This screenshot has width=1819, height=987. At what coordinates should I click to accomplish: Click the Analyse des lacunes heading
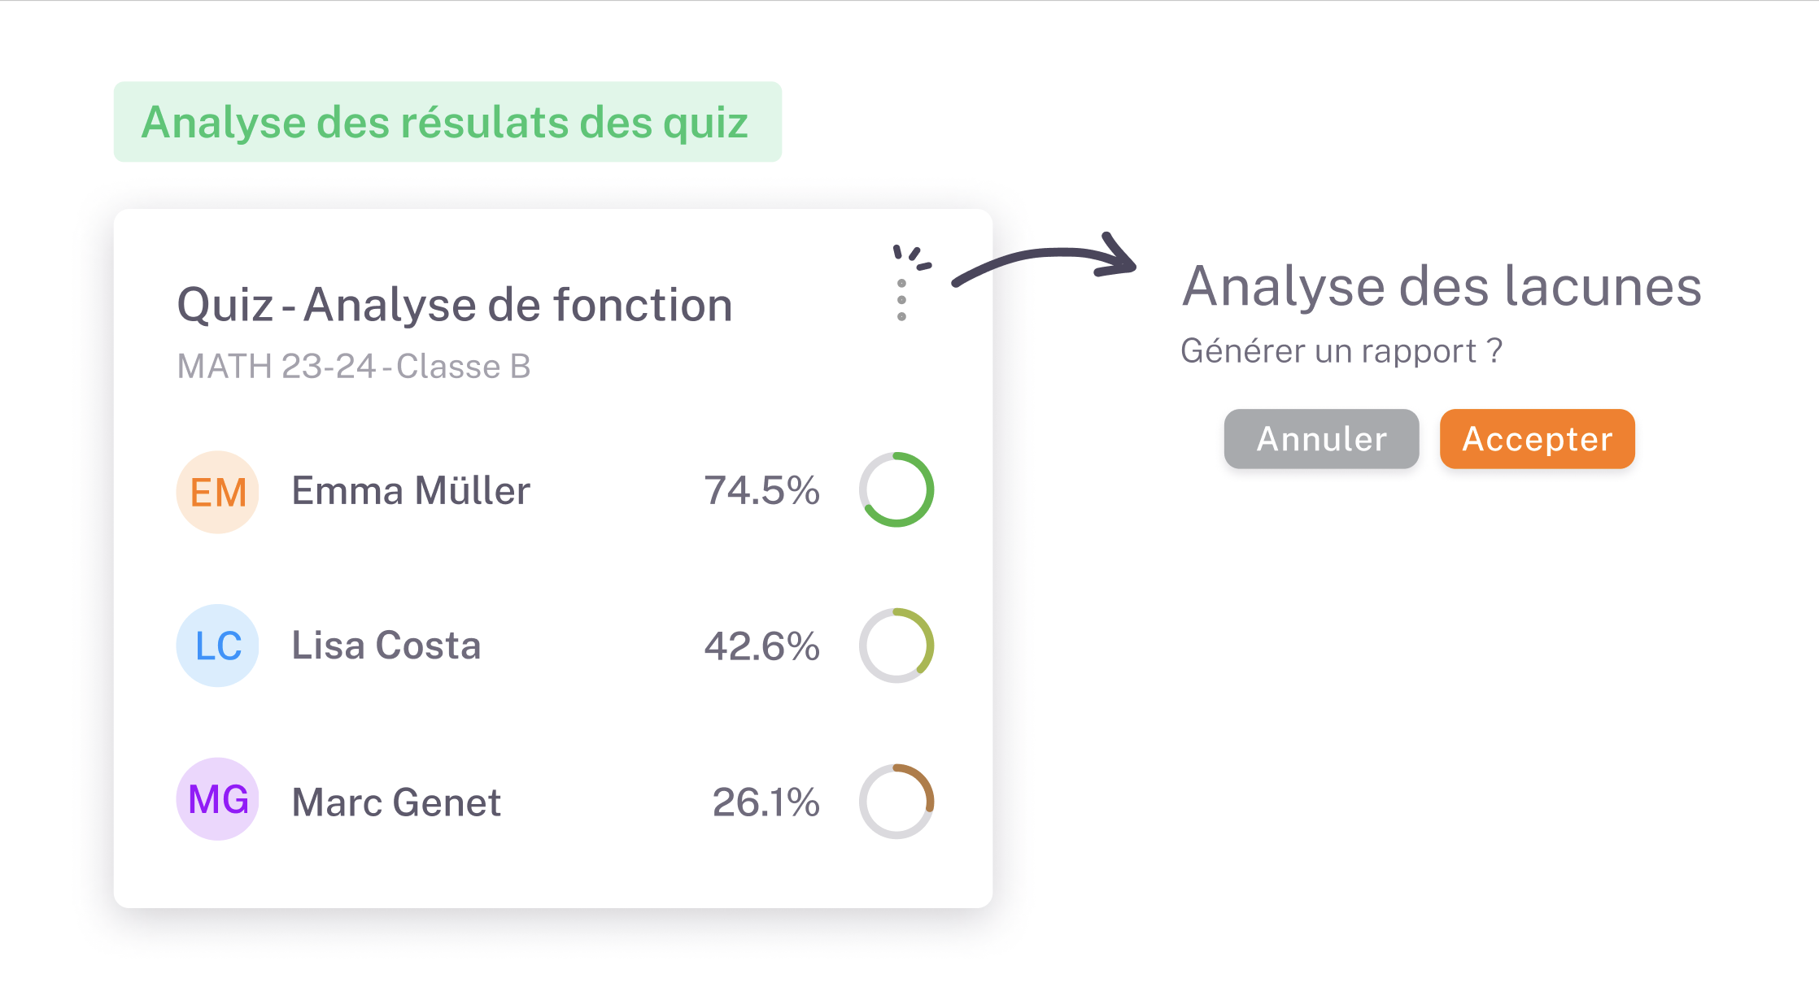(x=1442, y=286)
